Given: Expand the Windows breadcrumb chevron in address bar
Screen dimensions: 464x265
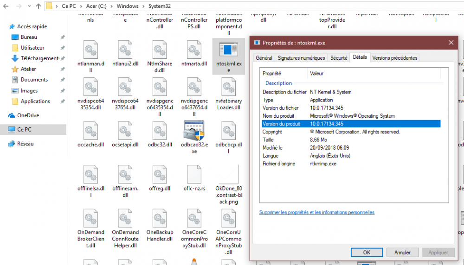Looking at the screenshot, I should (144, 6).
